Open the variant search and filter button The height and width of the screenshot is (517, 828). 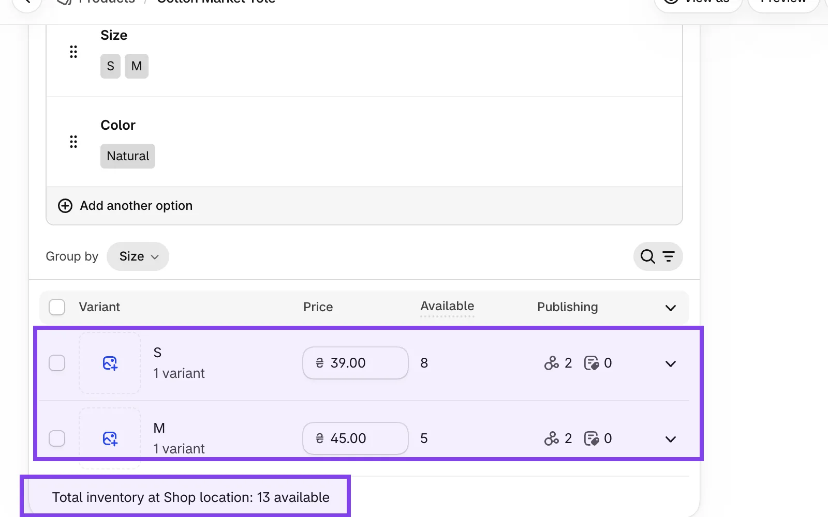pos(658,256)
